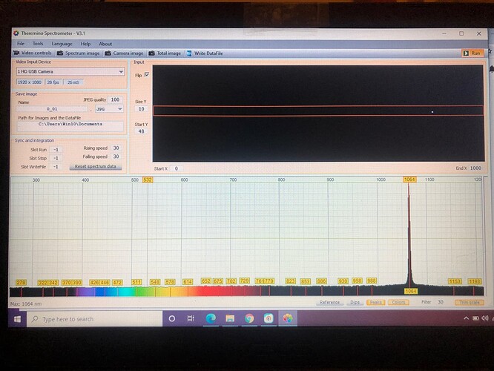Save the Spectrum image via toolbar
This screenshot has width=494, height=371.
coord(79,53)
